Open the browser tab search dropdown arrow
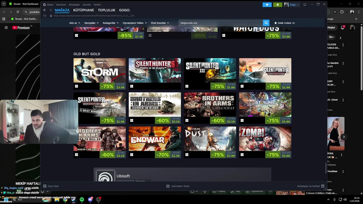 coord(4,4)
